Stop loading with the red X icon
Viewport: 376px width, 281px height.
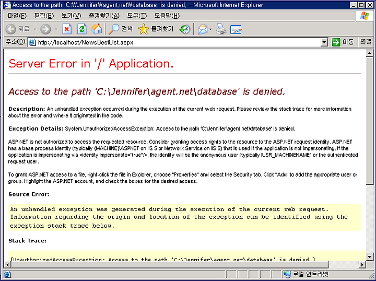67,29
